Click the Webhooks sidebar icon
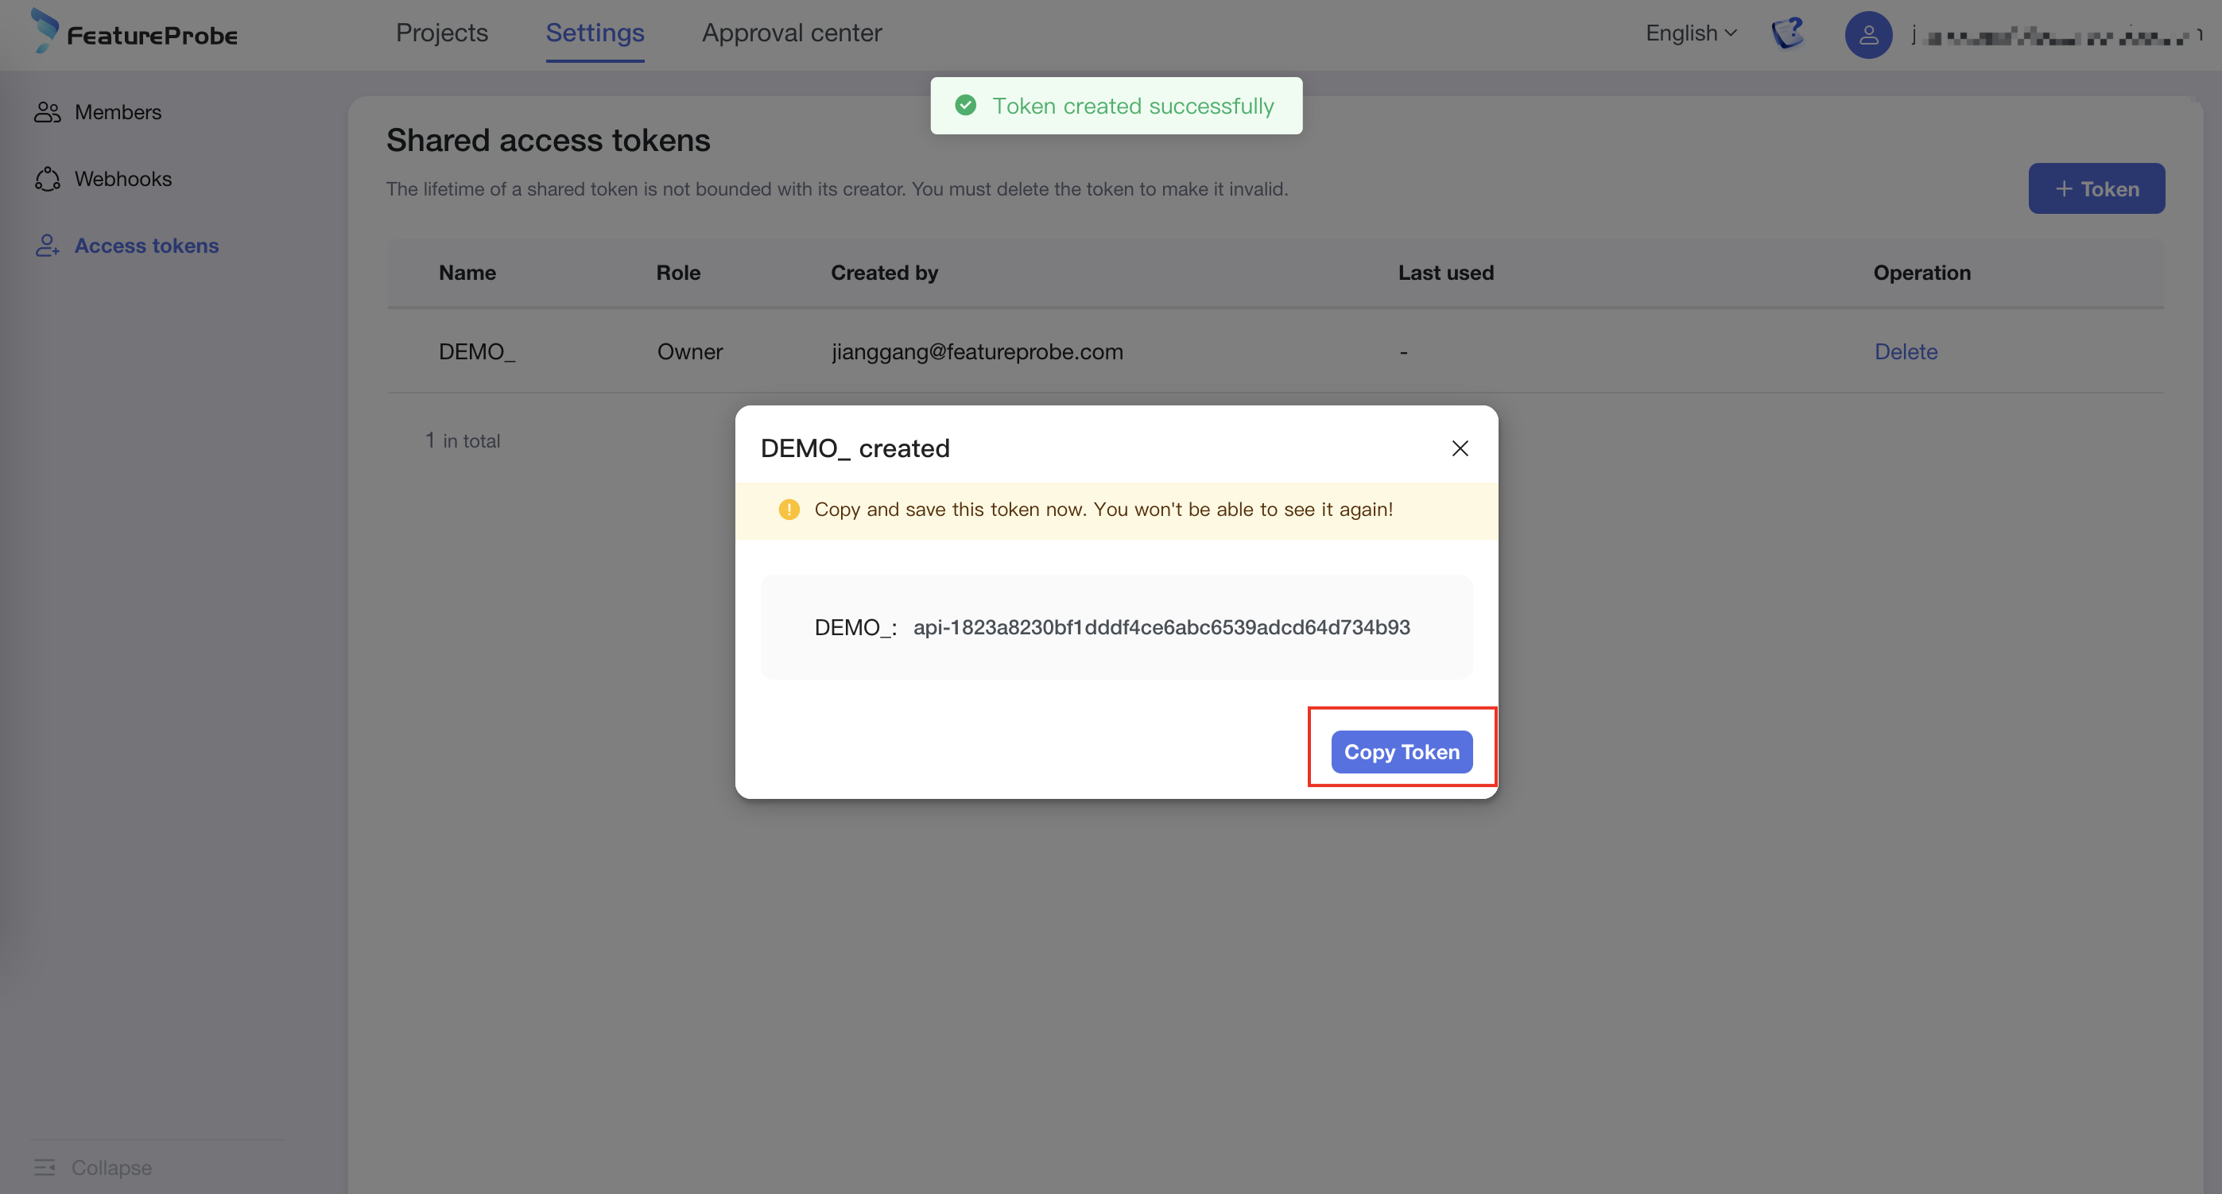 45,176
